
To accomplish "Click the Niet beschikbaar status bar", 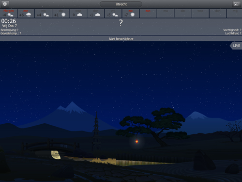I will tap(121, 39).
